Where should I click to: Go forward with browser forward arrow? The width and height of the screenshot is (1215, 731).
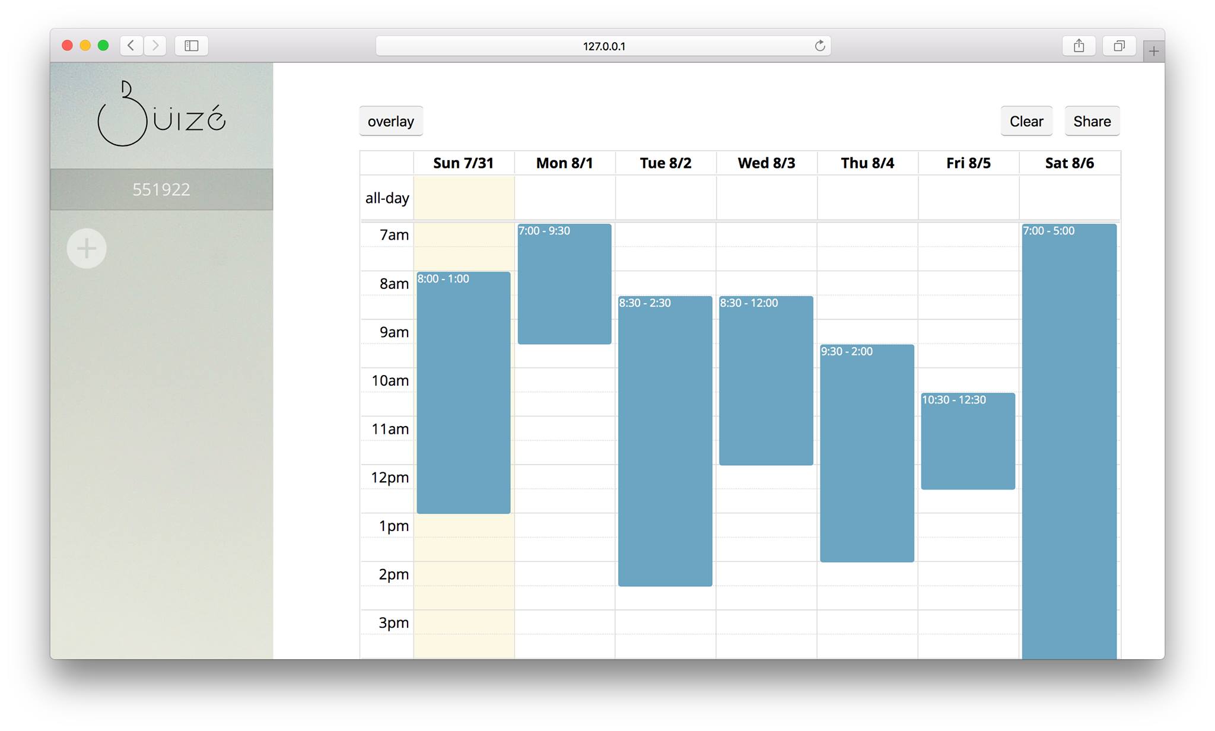coord(155,46)
